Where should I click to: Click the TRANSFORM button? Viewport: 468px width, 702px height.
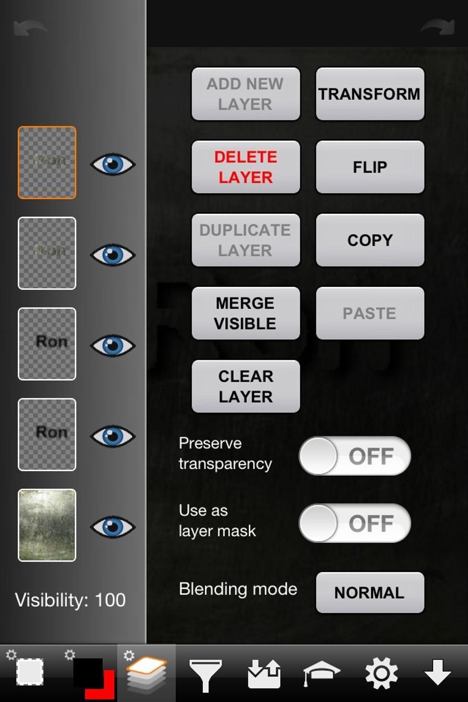[370, 94]
